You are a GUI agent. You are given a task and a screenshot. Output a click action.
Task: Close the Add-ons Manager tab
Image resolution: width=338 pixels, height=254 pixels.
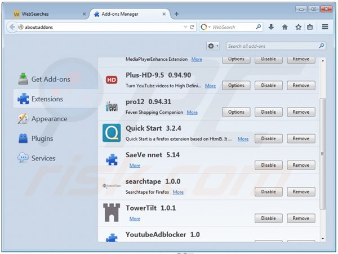click(x=164, y=14)
